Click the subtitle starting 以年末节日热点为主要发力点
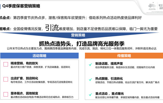The image size is (163, 103). coord(82,49)
